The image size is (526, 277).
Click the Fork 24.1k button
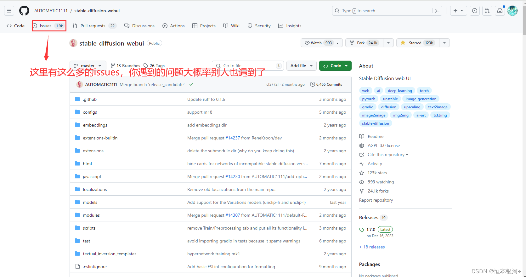(x=365, y=43)
